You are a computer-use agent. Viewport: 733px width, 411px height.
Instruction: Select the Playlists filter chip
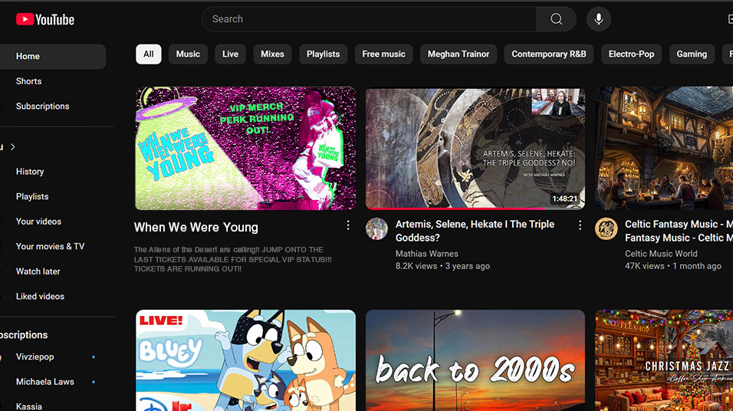(x=323, y=54)
